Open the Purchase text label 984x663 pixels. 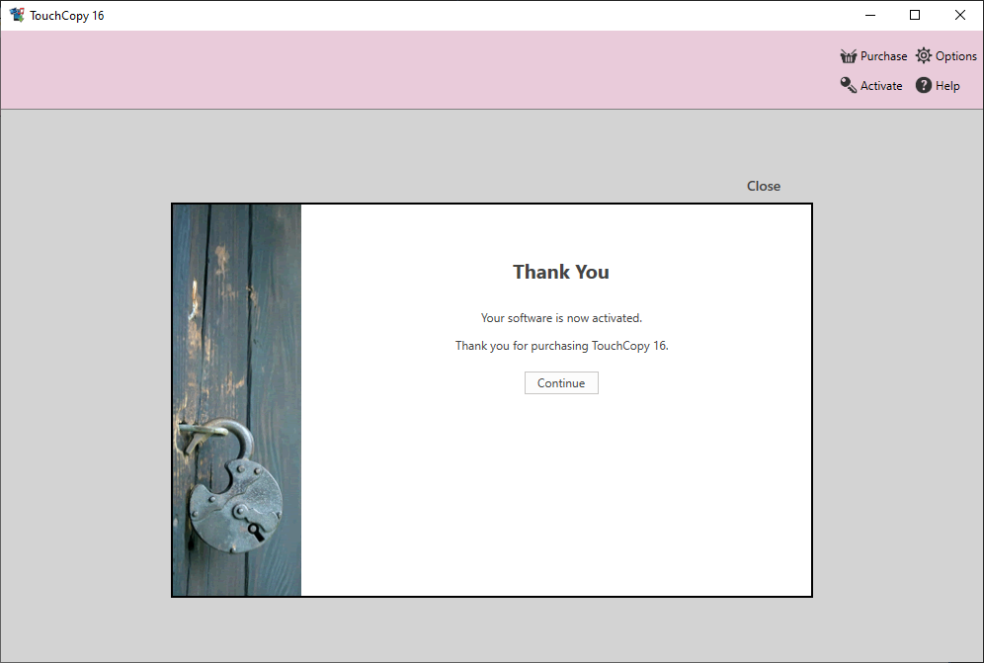[883, 56]
